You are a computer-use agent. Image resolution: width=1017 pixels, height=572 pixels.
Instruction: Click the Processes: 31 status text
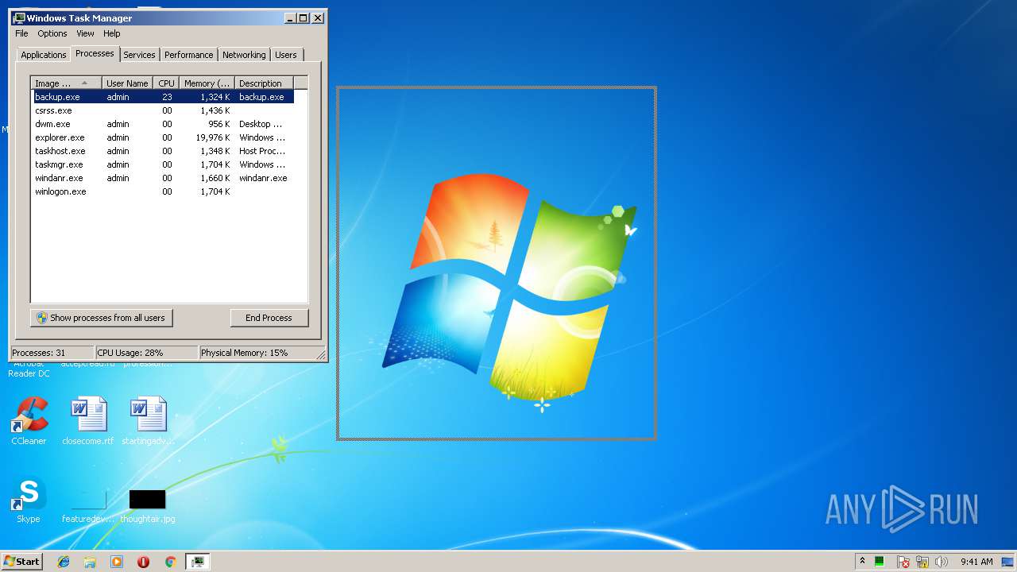(x=39, y=353)
